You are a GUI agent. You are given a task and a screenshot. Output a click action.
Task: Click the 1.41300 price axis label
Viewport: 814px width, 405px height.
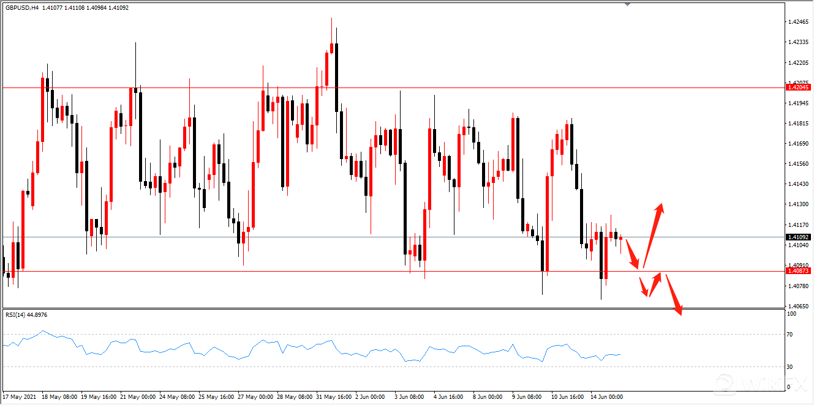(799, 204)
